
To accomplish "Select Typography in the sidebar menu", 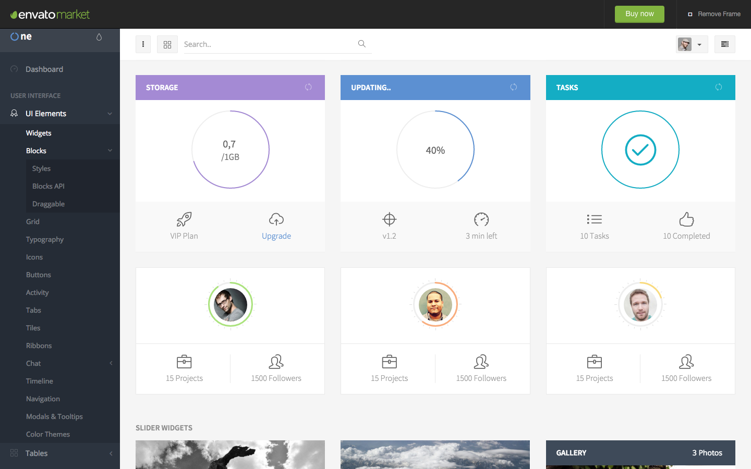I will [45, 239].
